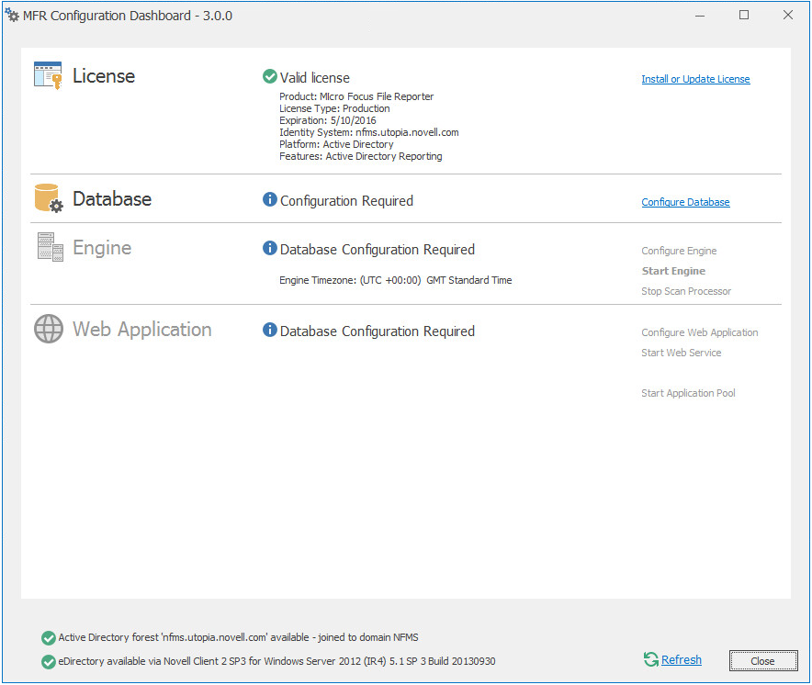Click the Refresh link
812x685 pixels.
click(x=681, y=659)
